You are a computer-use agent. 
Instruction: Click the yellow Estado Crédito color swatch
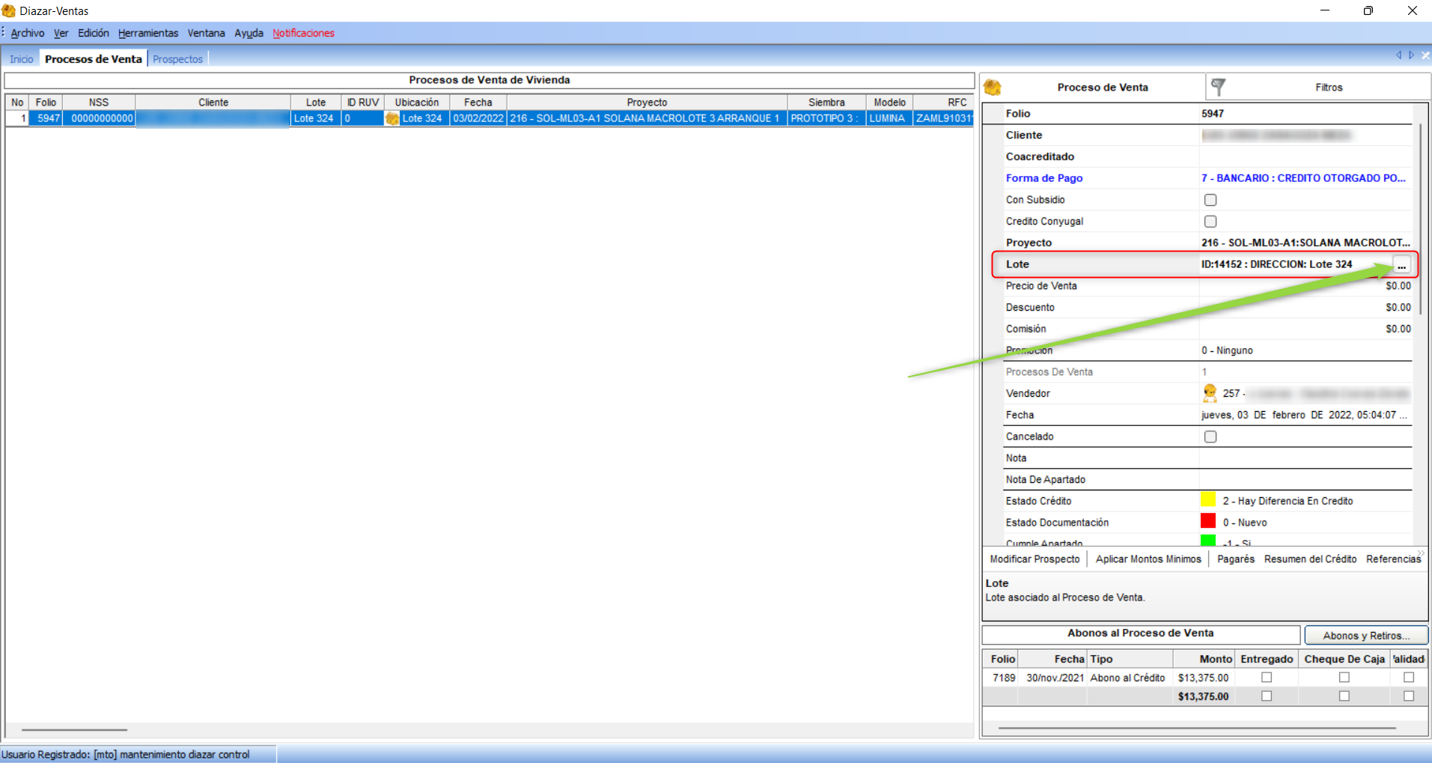(x=1208, y=500)
